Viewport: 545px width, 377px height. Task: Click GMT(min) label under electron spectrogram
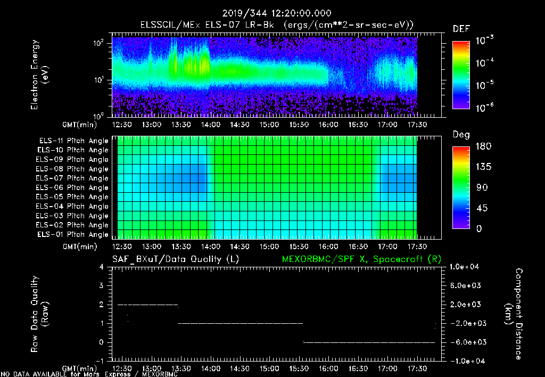[80, 125]
